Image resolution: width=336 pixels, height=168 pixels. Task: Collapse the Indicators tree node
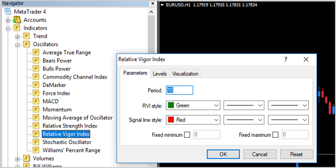coord(8,29)
